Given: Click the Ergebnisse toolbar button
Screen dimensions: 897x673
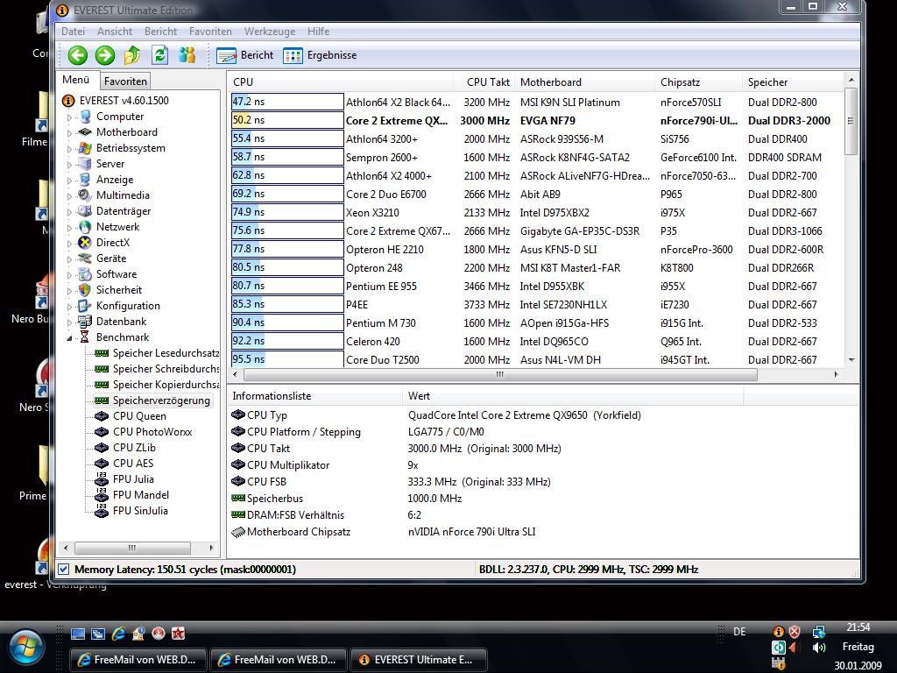Looking at the screenshot, I should pos(321,55).
